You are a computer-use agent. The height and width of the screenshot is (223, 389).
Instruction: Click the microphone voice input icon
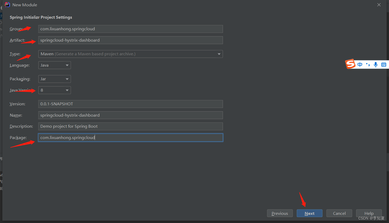[x=376, y=65]
